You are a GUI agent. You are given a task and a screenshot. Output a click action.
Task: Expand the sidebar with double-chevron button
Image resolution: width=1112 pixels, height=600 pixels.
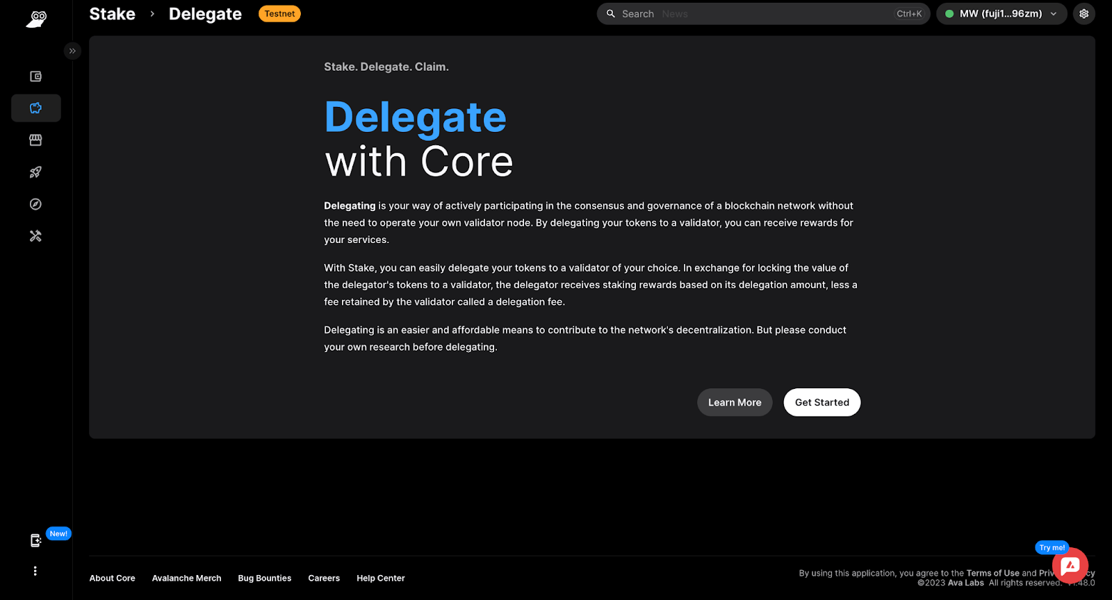pos(72,51)
